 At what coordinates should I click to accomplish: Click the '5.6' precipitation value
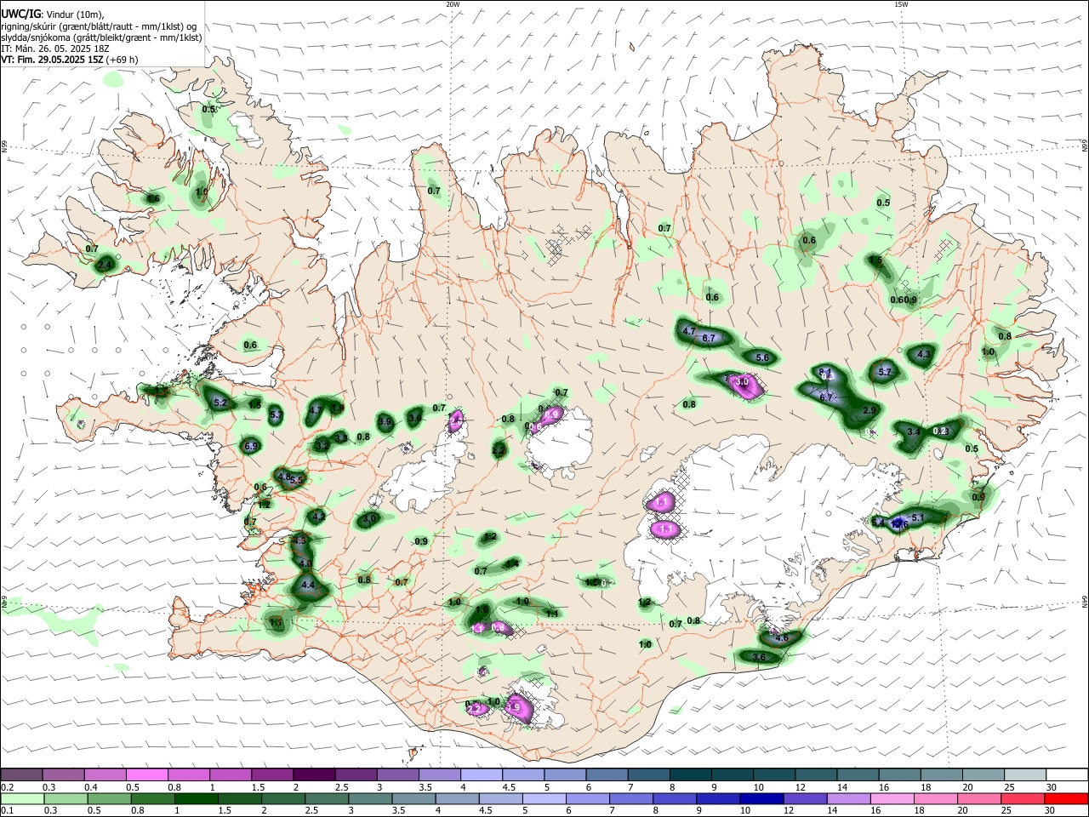pos(762,358)
